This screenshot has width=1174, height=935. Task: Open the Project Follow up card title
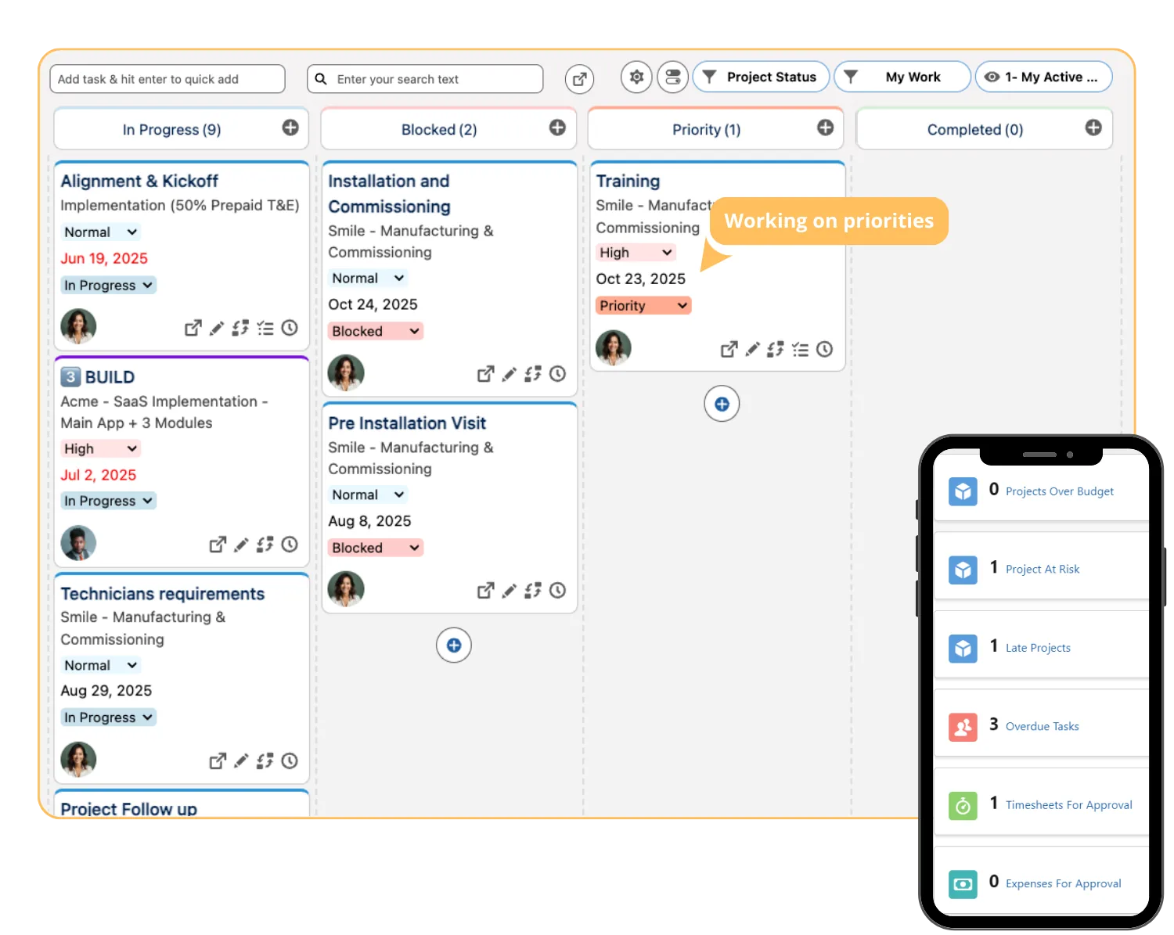pyautogui.click(x=128, y=809)
